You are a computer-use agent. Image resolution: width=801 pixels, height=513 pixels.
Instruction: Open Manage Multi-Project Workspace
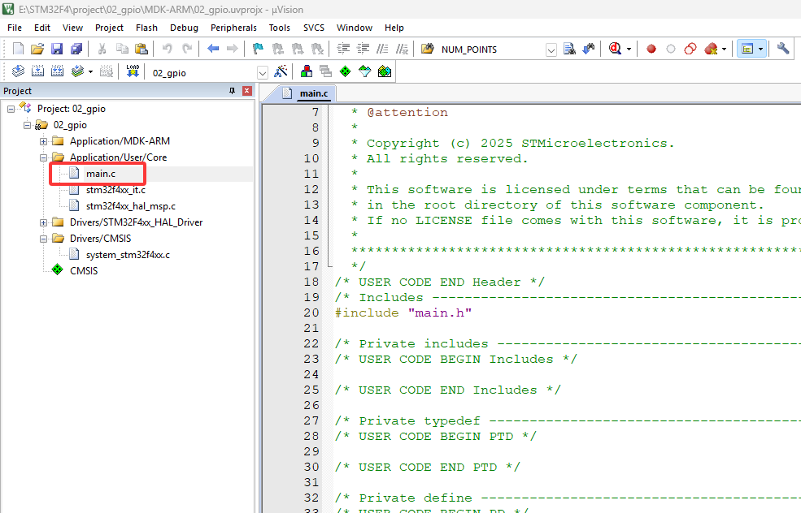pos(325,71)
